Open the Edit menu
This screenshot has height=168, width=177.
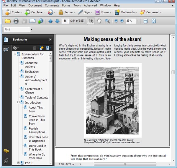(x=13, y=5)
